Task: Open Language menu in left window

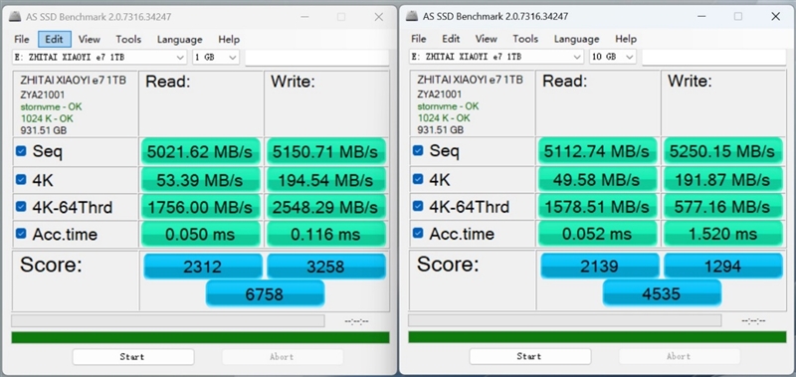Action: (180, 39)
